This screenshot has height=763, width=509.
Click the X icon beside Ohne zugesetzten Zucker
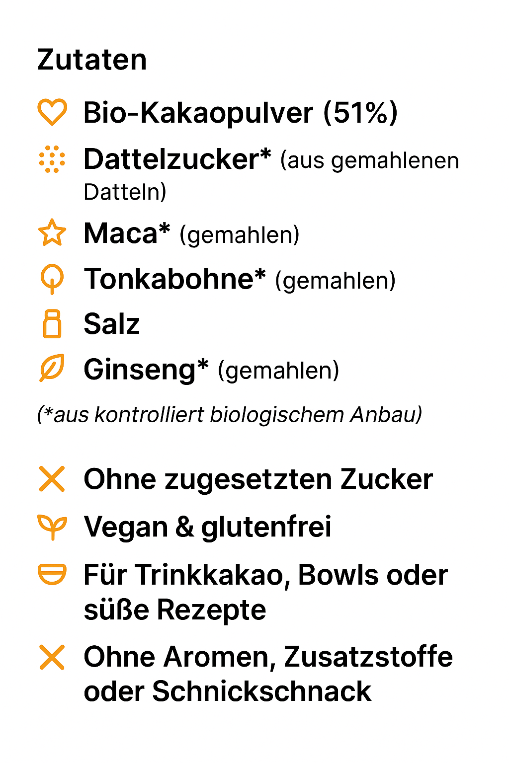52,479
